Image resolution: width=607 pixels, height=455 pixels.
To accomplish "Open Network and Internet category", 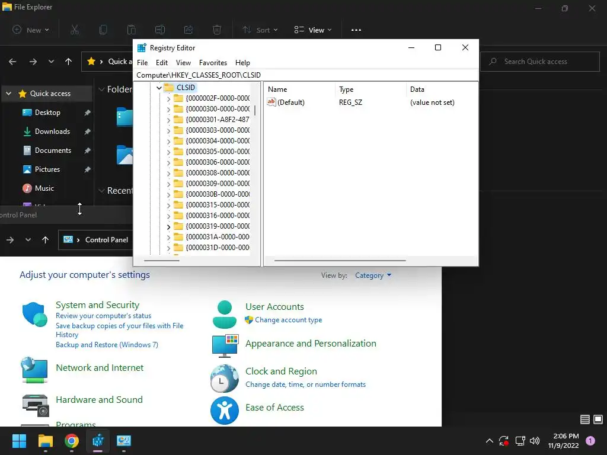I will point(100,367).
